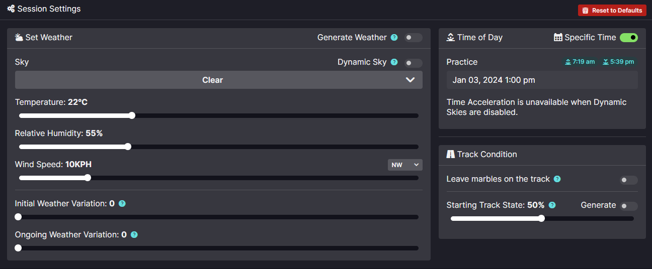Click the Ongoing Weather Variation help icon
The height and width of the screenshot is (269, 652).
pyautogui.click(x=134, y=235)
